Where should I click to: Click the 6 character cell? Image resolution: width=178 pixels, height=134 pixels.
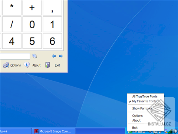coord(52,41)
